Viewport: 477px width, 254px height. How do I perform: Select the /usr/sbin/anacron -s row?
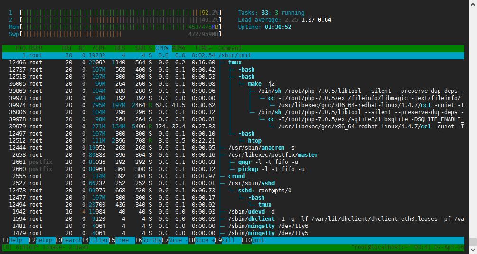(234, 148)
